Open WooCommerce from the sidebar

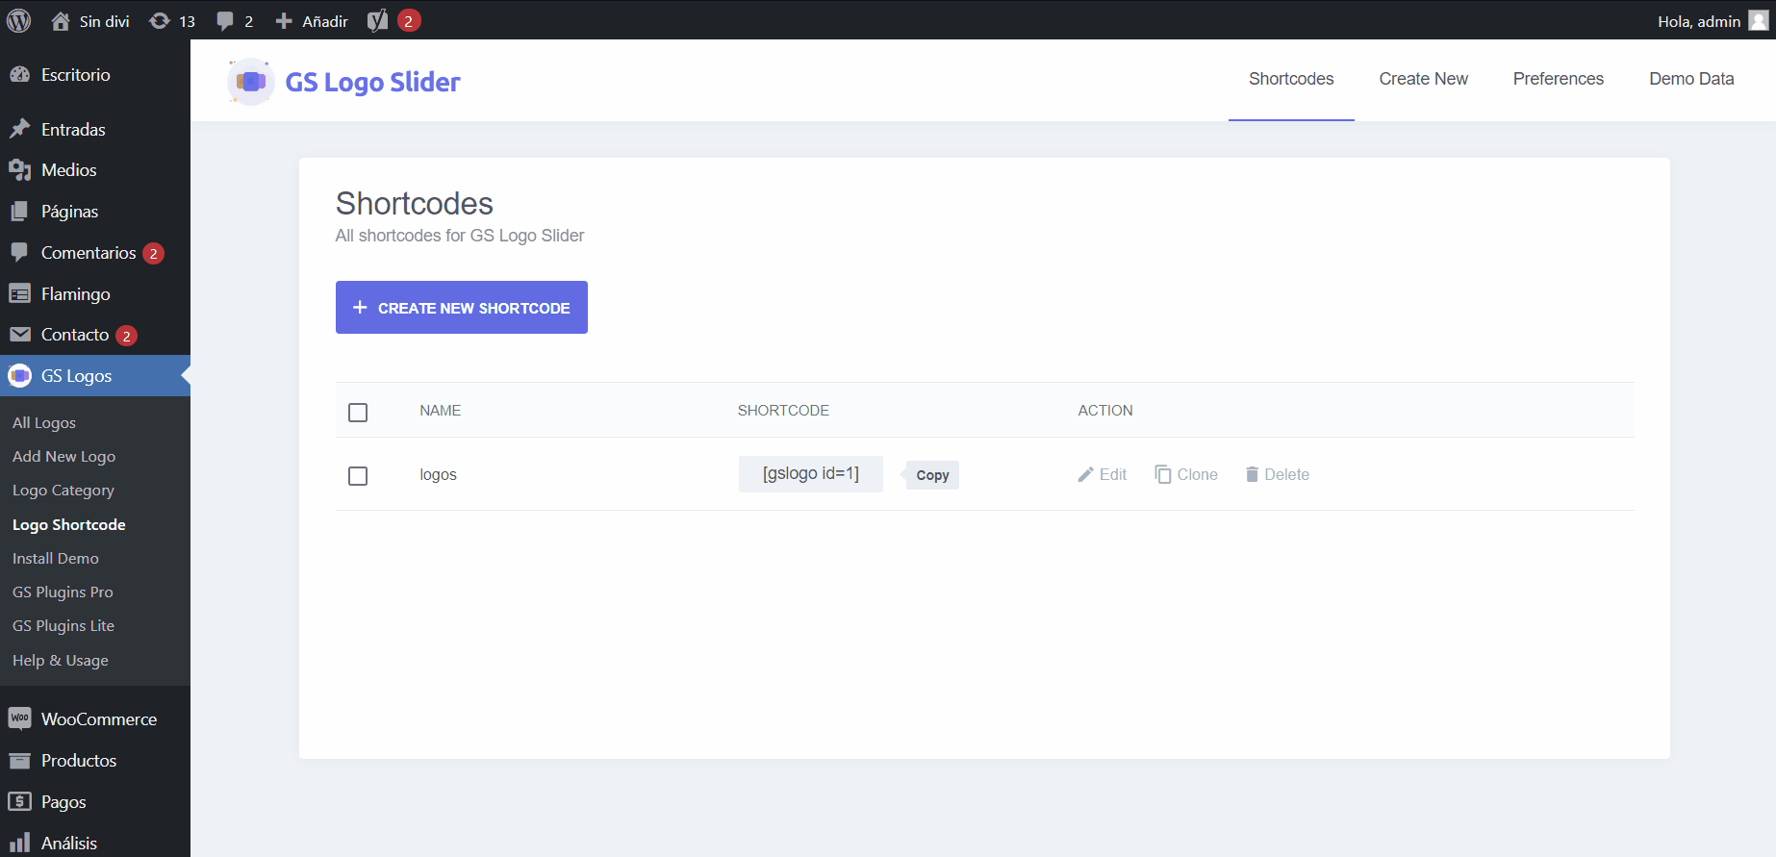point(98,719)
